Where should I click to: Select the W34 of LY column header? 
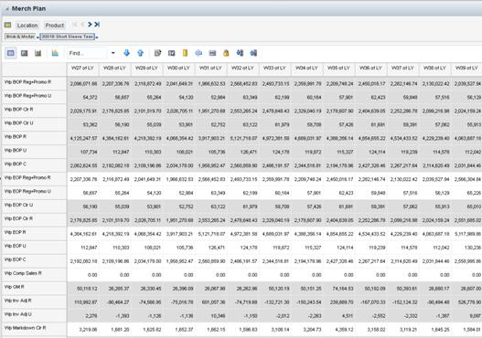[306, 69]
